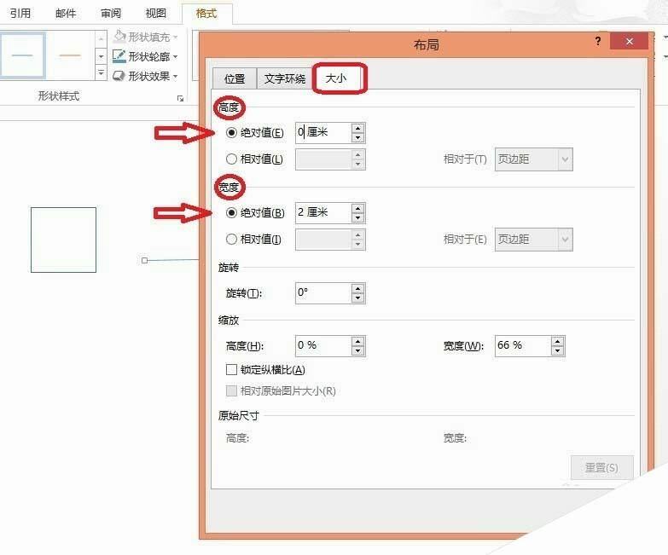Increase scale height percent with the up arrow
This screenshot has width=668, height=555.
coord(357,341)
